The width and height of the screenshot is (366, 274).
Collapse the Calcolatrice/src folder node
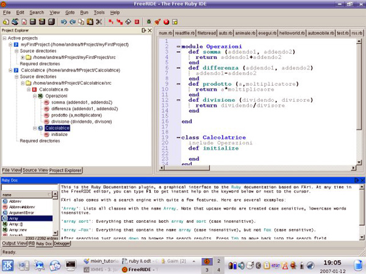(23, 83)
